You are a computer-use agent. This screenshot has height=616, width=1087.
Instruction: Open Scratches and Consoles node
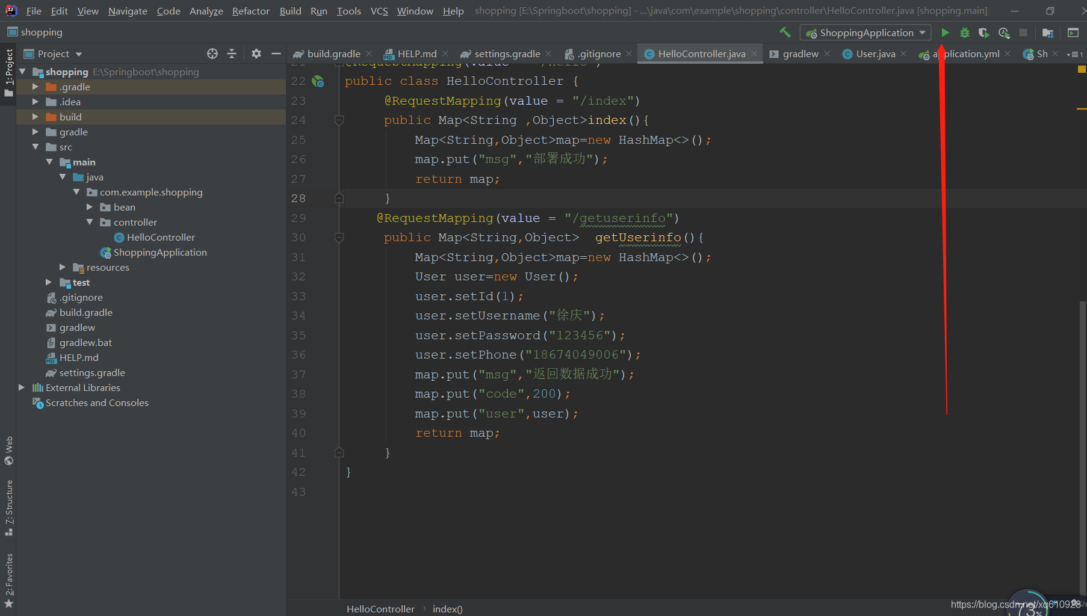point(96,402)
